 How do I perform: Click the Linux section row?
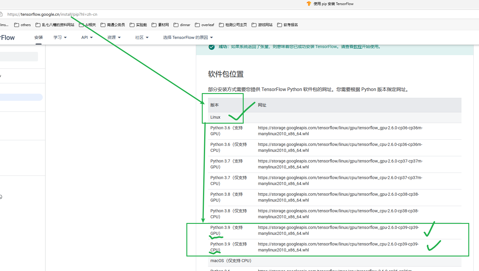point(335,117)
